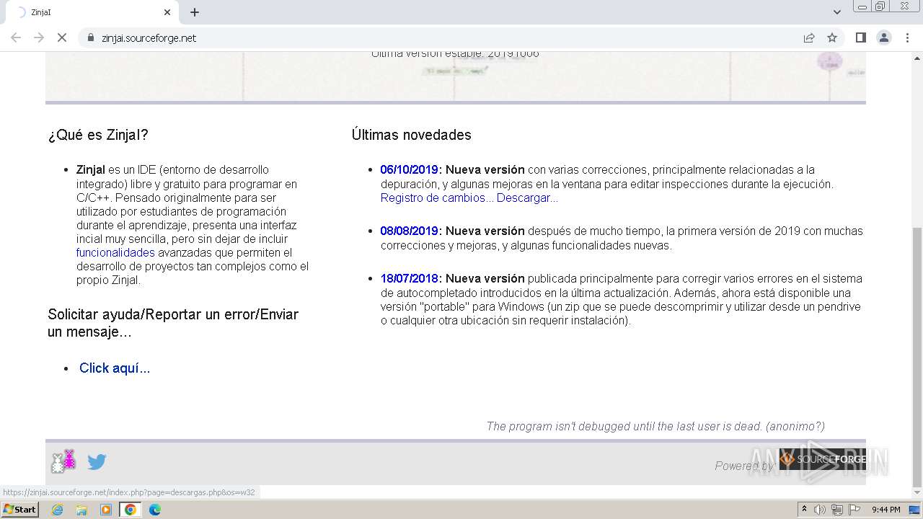
Task: Toggle the browser side panel icon
Action: tap(860, 37)
